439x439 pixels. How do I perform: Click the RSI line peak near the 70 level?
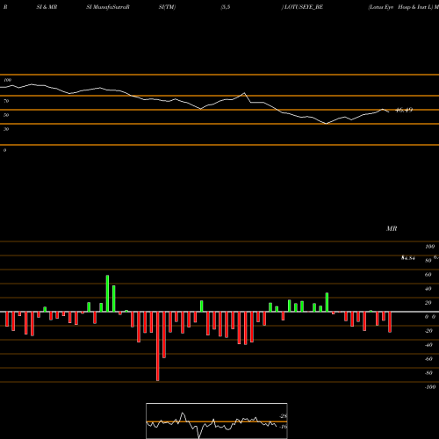pos(244,93)
